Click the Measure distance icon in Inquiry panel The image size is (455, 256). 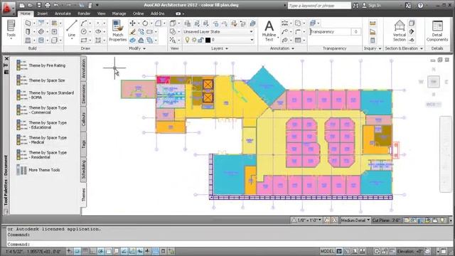pos(373,23)
